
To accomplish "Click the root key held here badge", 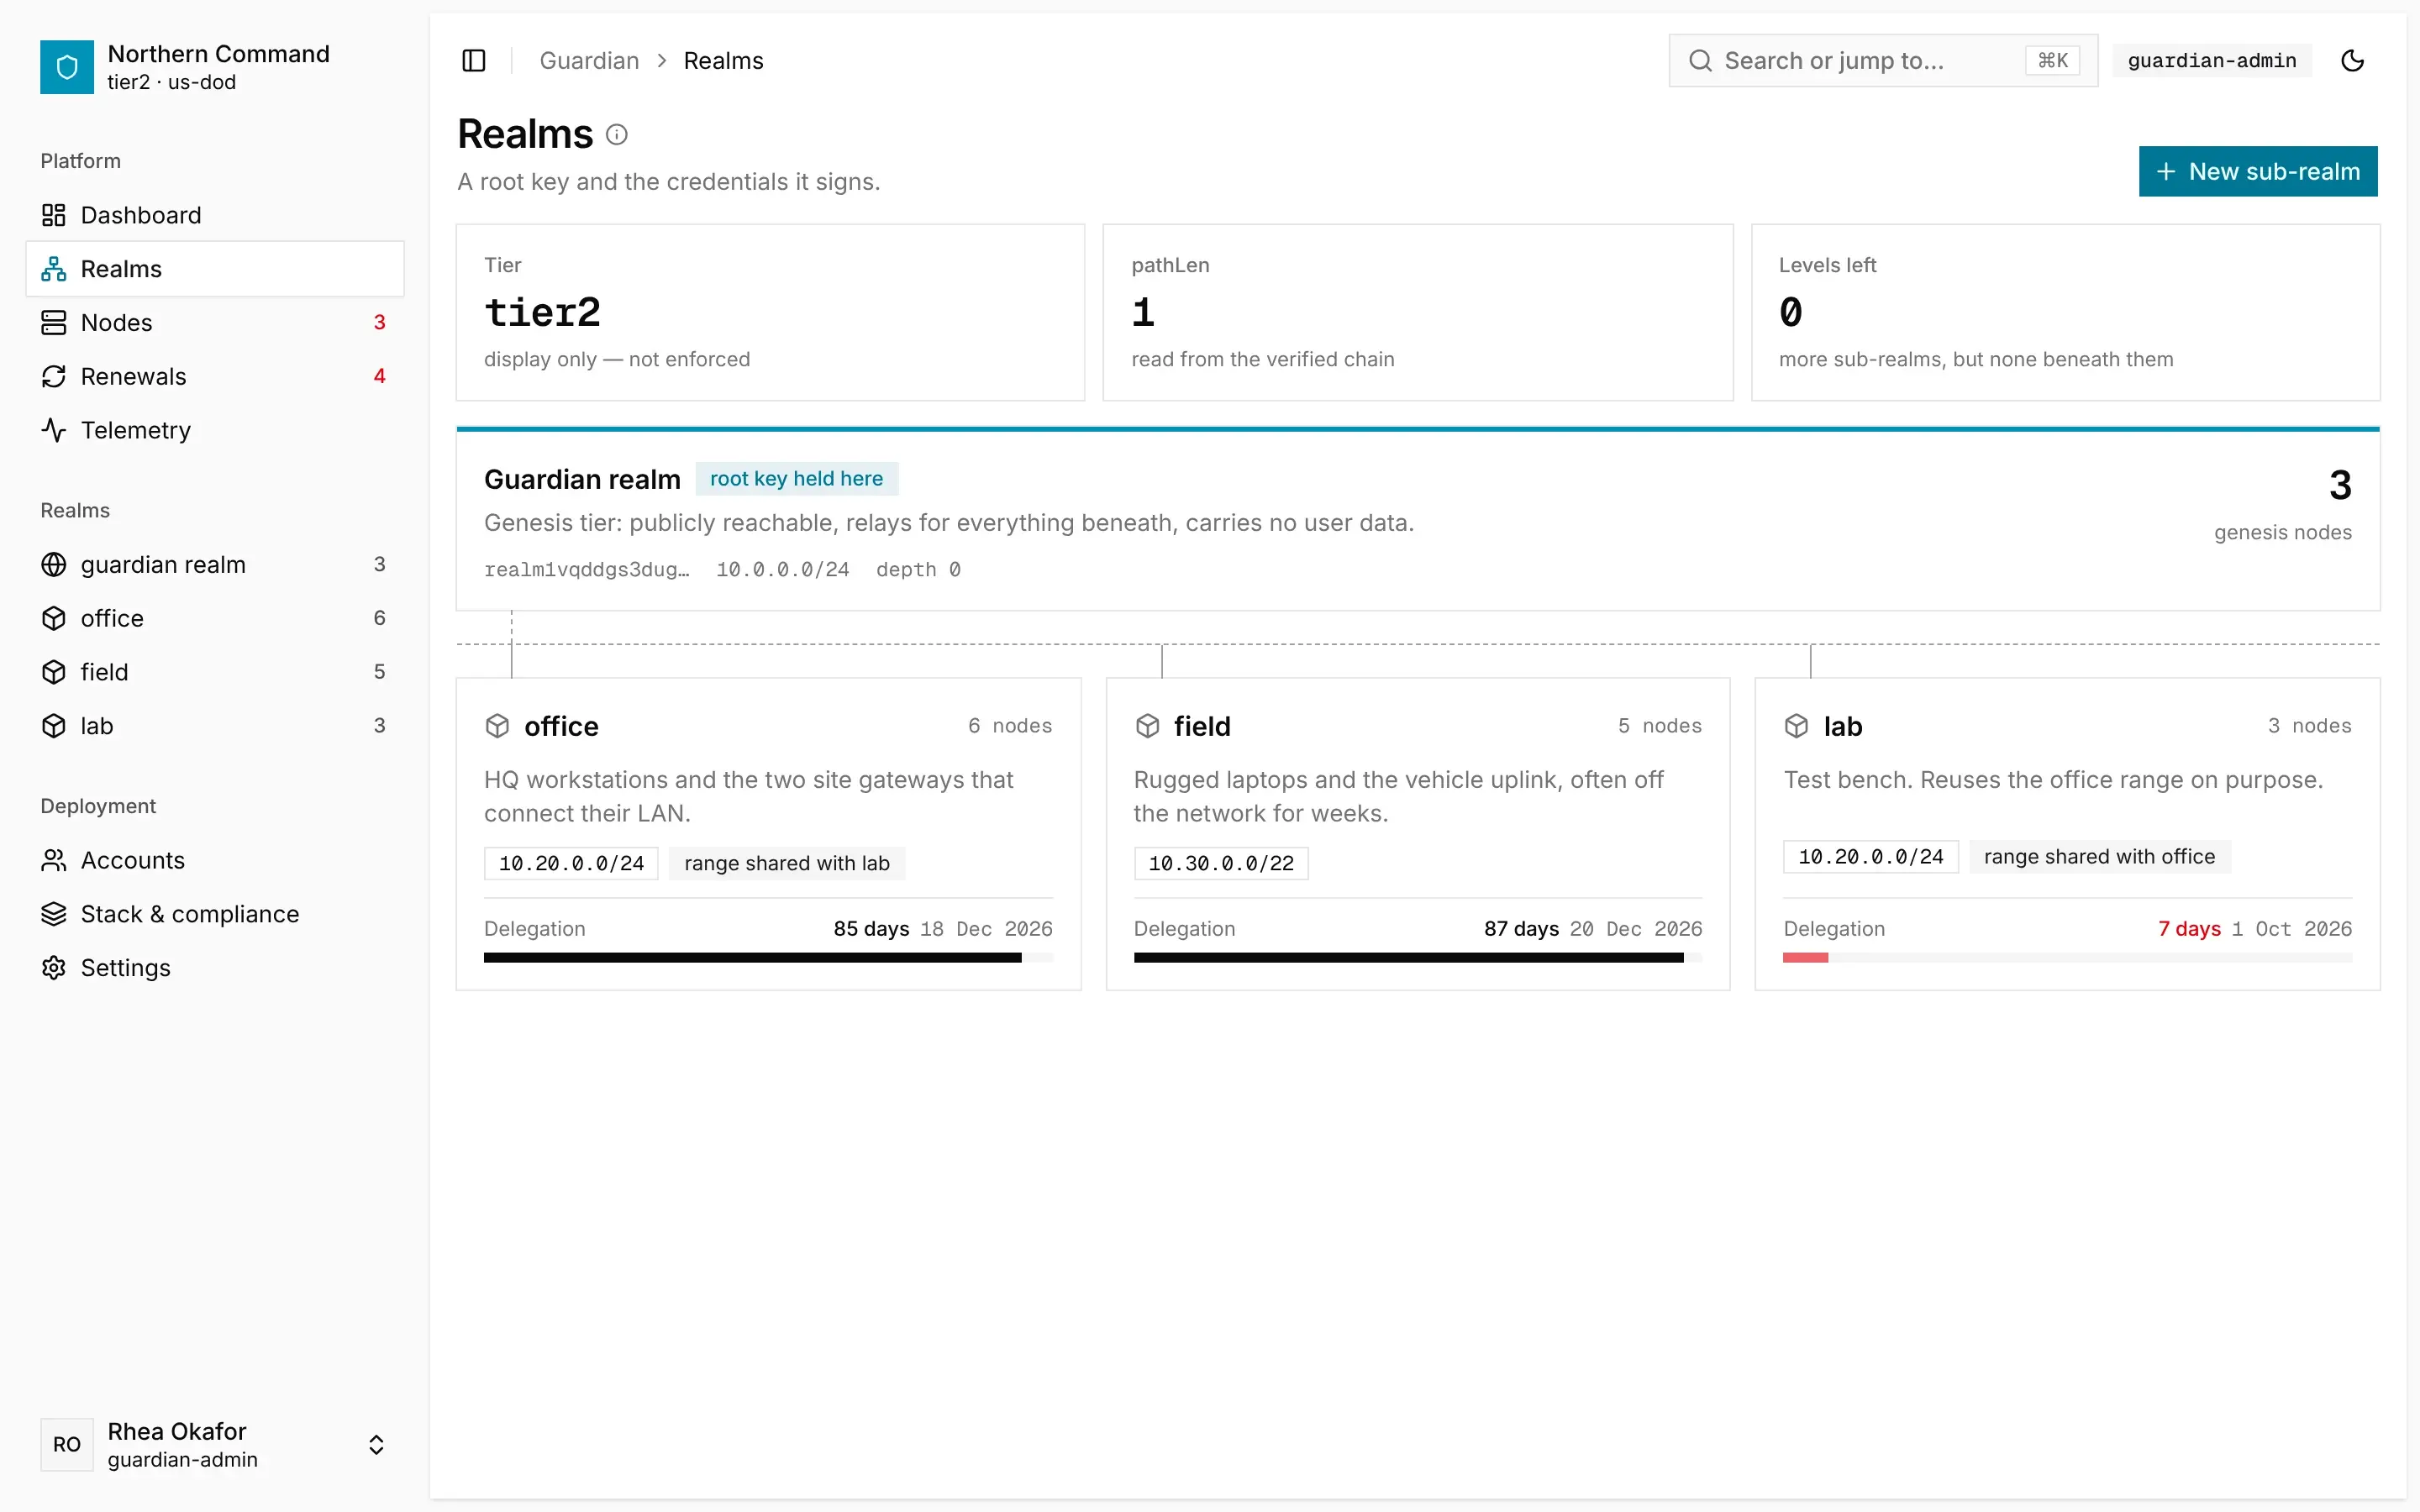I will pos(796,479).
